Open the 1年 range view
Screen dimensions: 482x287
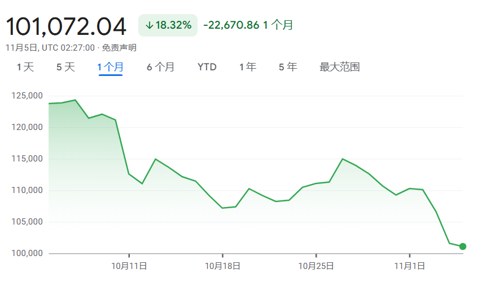click(x=248, y=68)
